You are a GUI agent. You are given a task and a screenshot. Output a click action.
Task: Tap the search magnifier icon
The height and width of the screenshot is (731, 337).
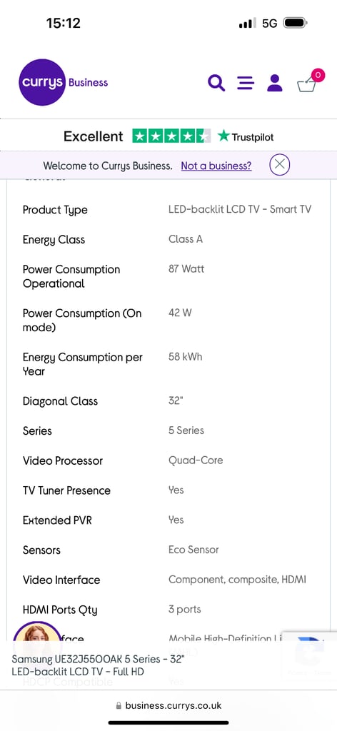coord(216,83)
